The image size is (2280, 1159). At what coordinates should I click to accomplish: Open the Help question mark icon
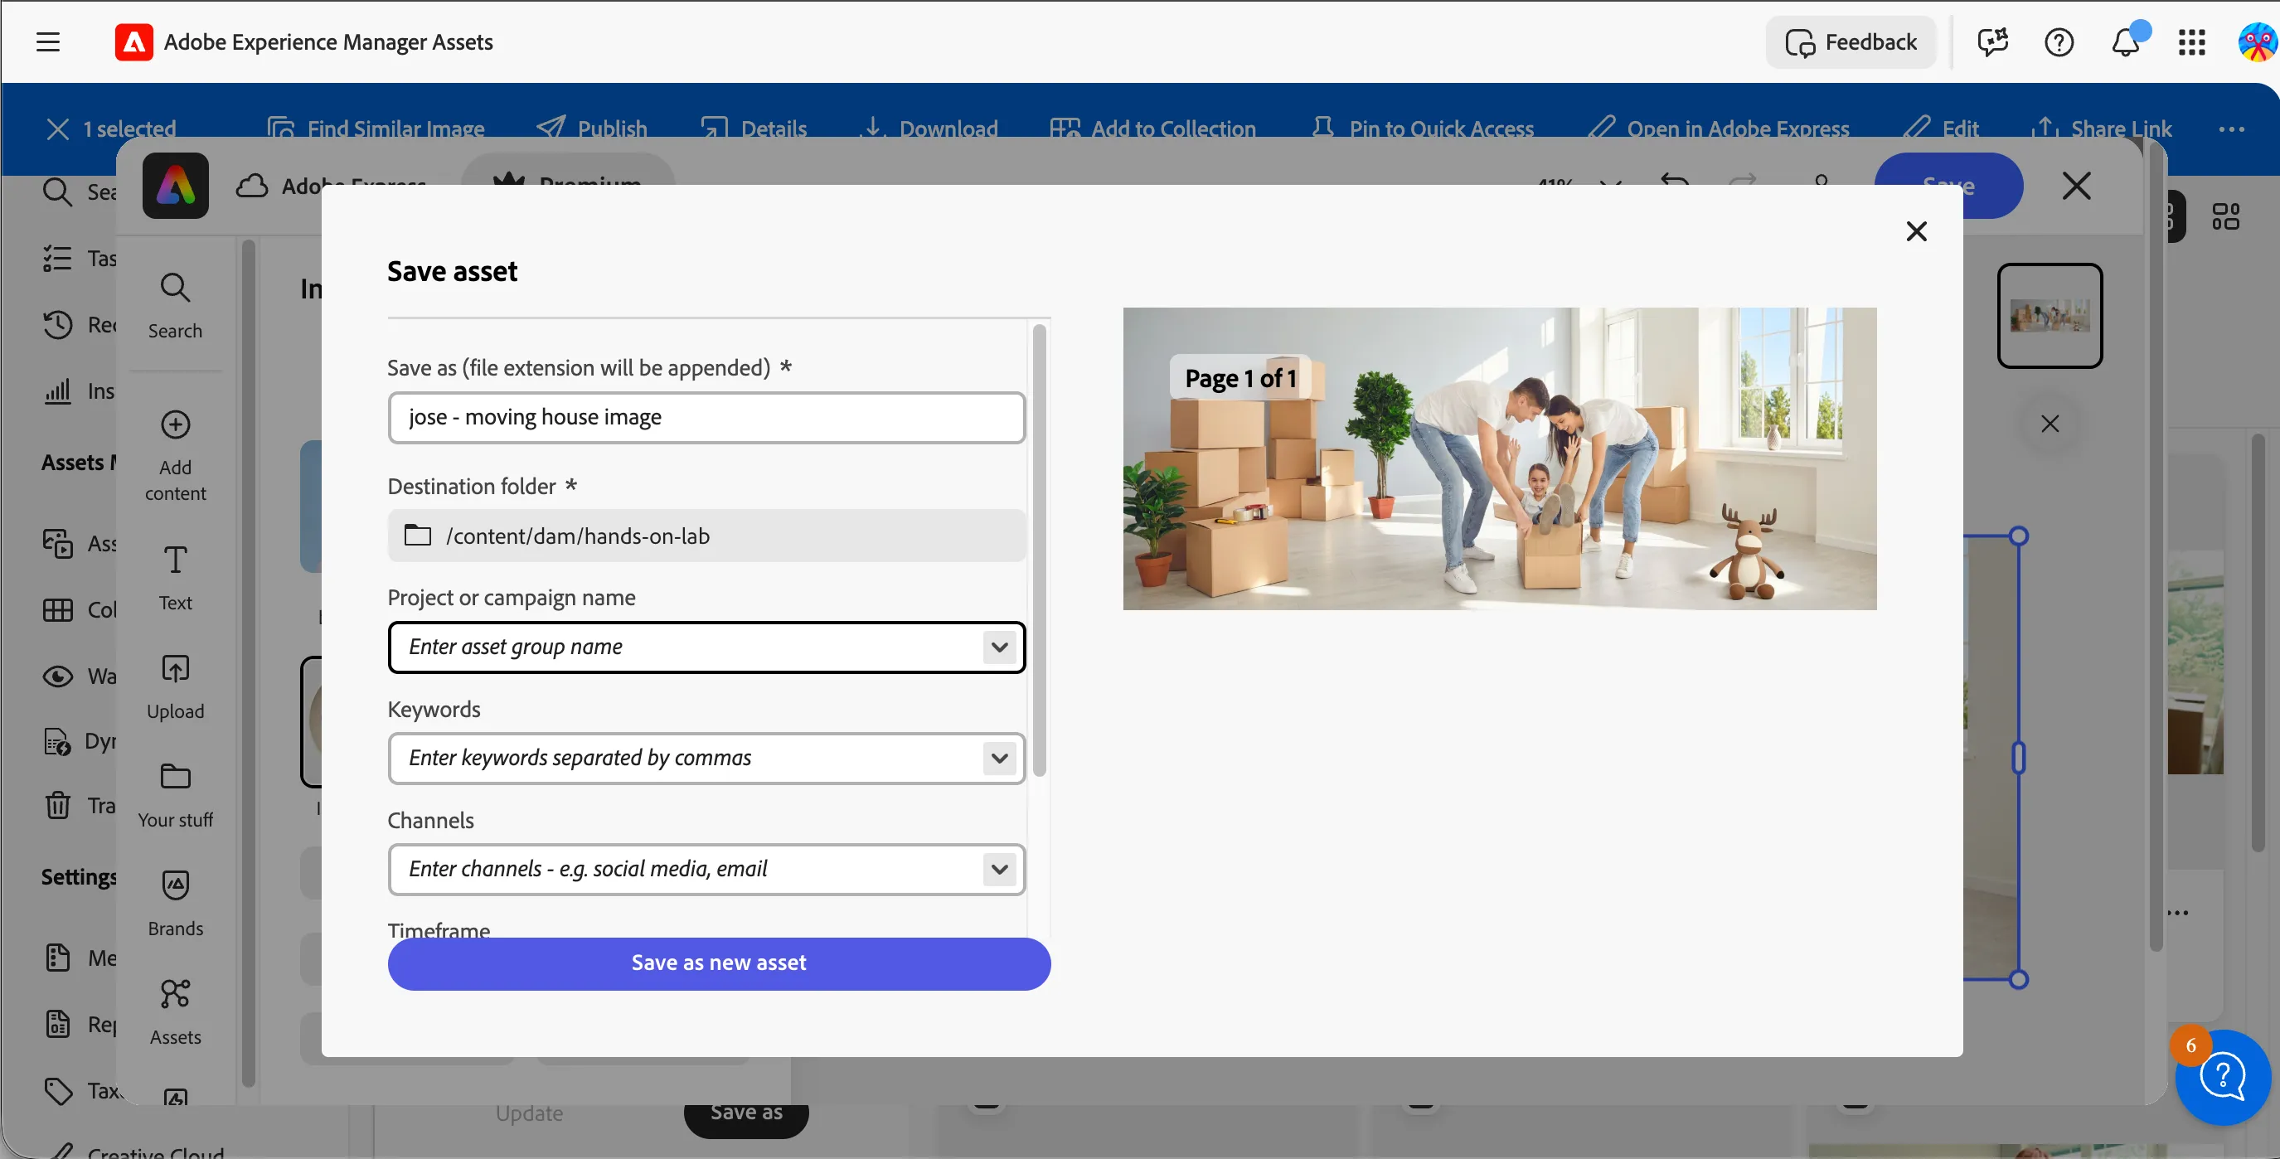click(x=2059, y=41)
